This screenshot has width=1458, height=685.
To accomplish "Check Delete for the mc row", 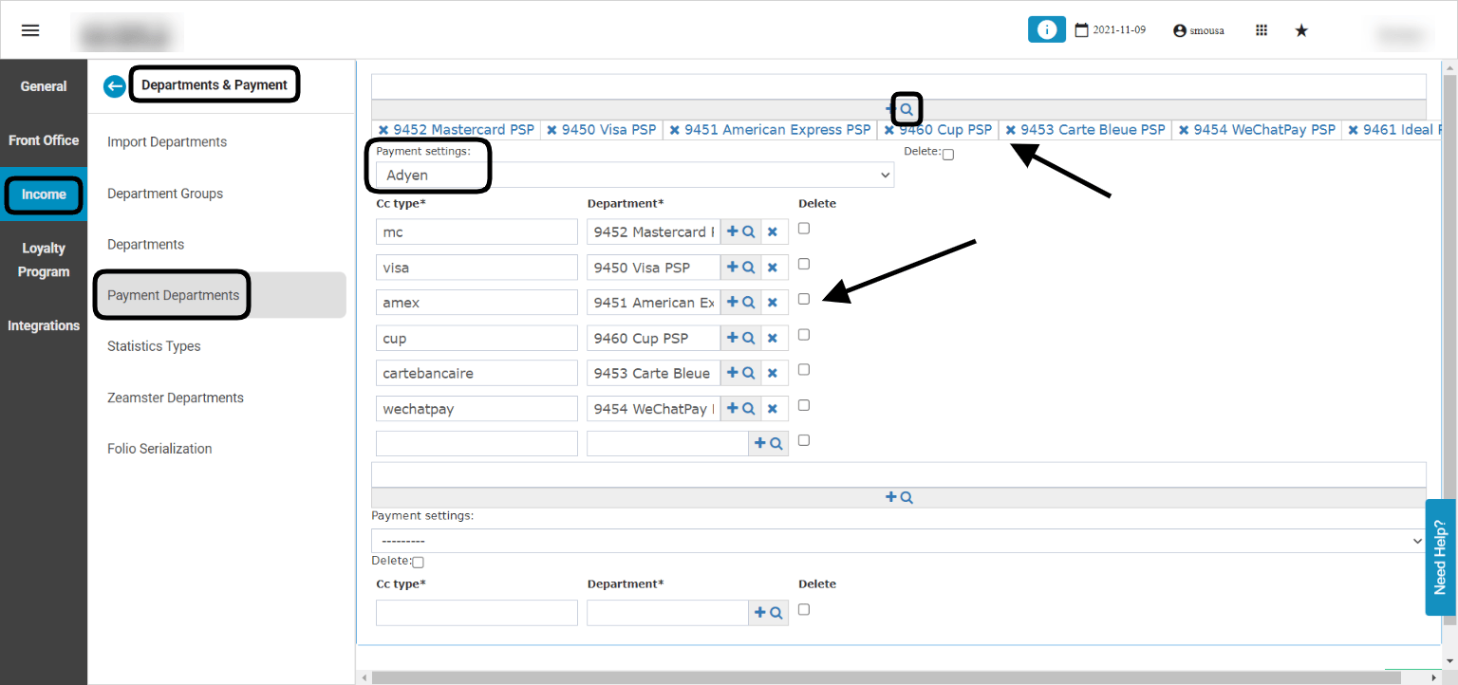I will coord(804,228).
